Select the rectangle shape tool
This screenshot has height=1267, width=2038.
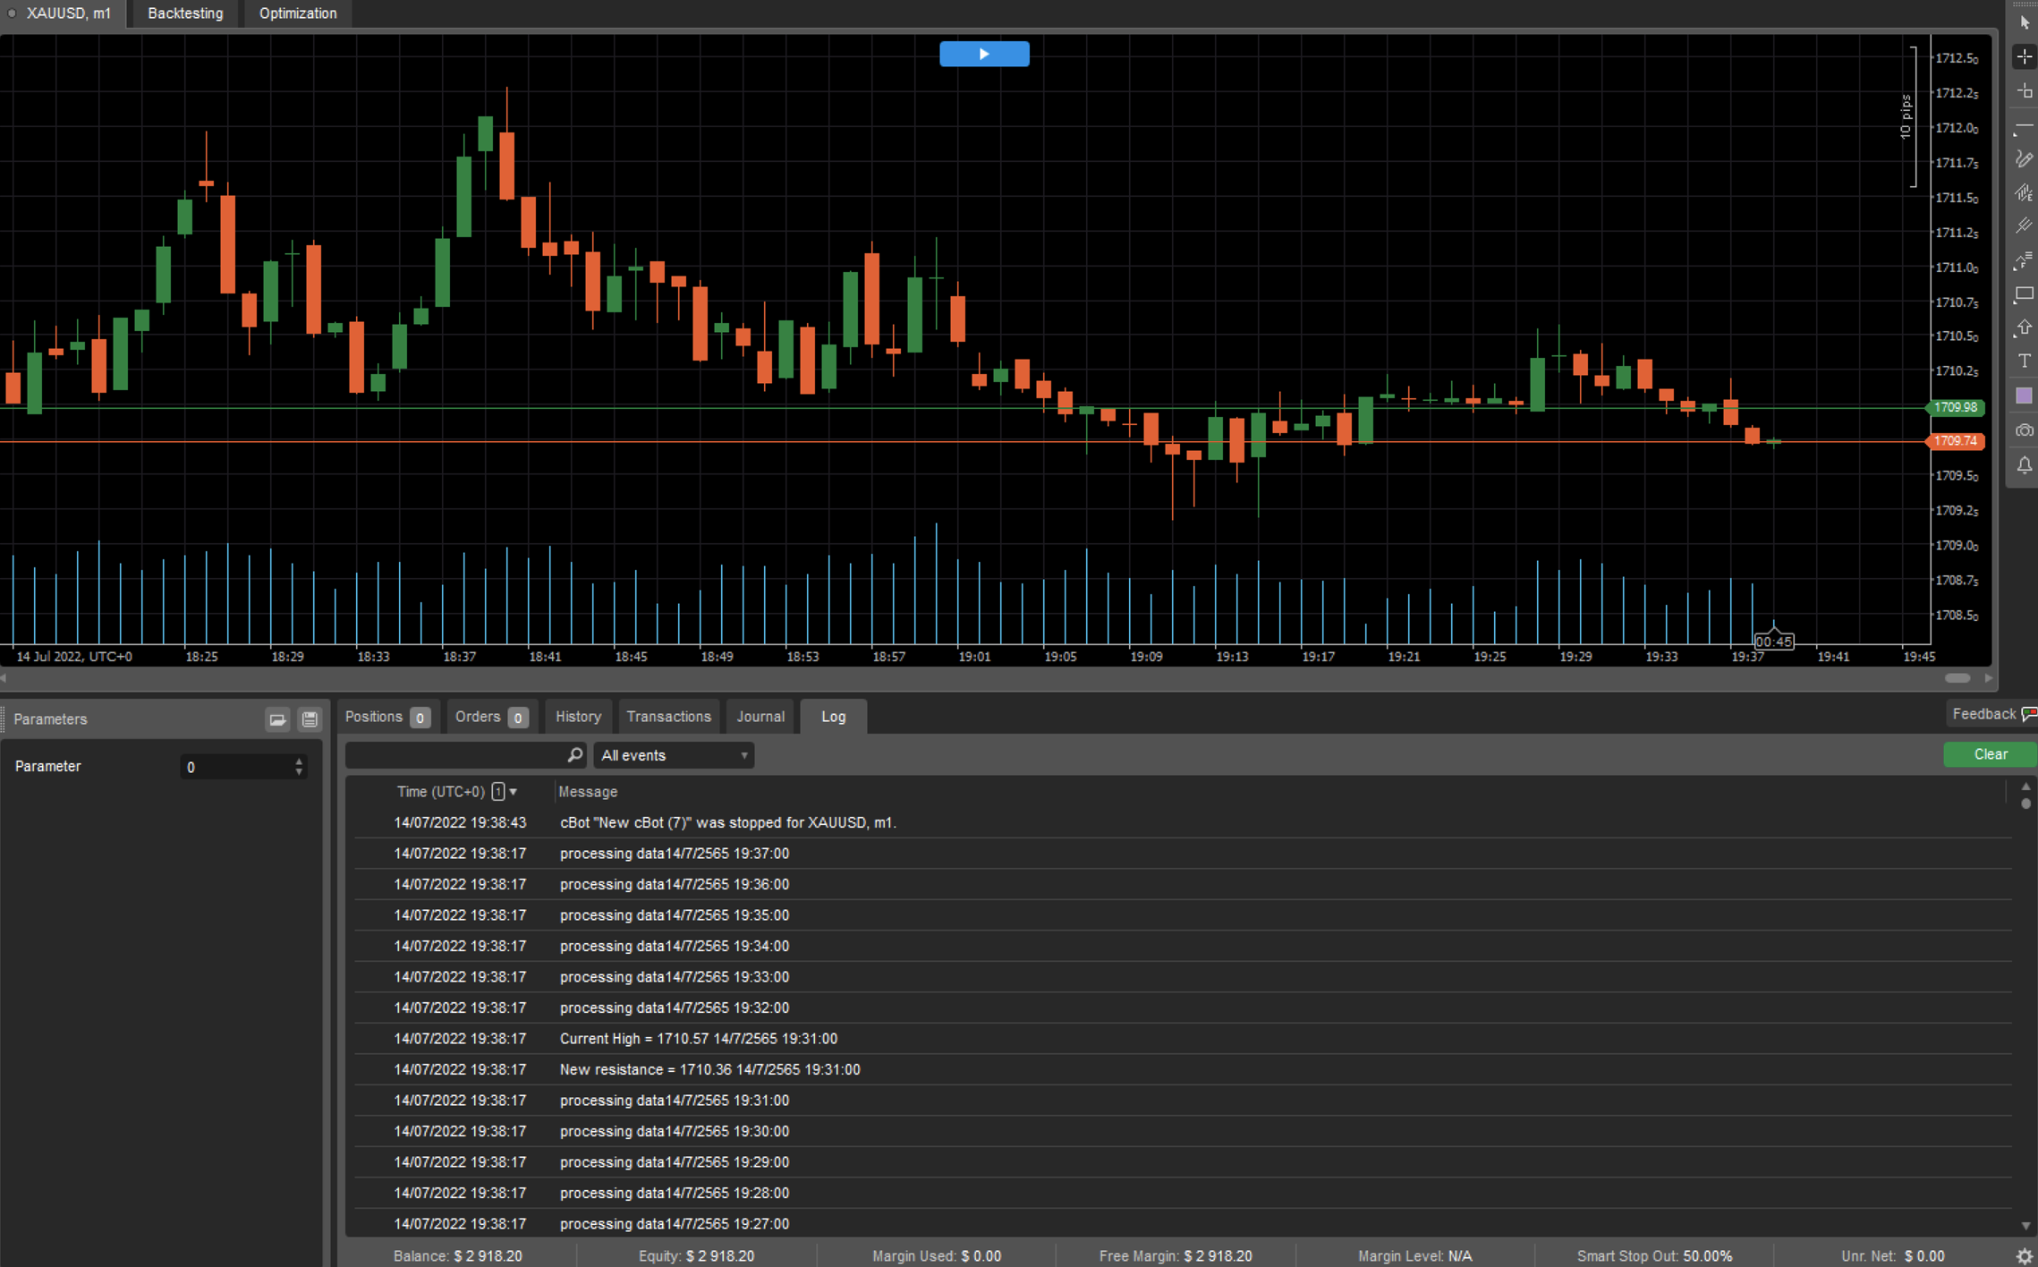pos(2025,294)
